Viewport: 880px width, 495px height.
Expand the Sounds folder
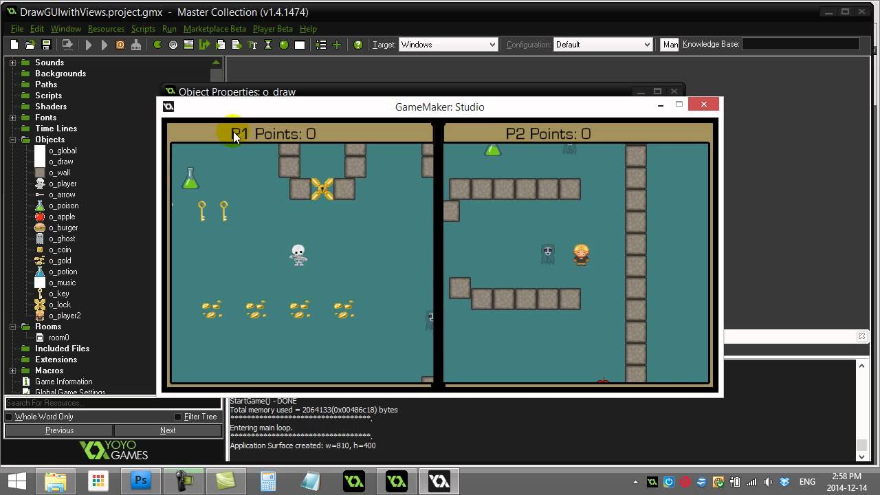(12, 63)
